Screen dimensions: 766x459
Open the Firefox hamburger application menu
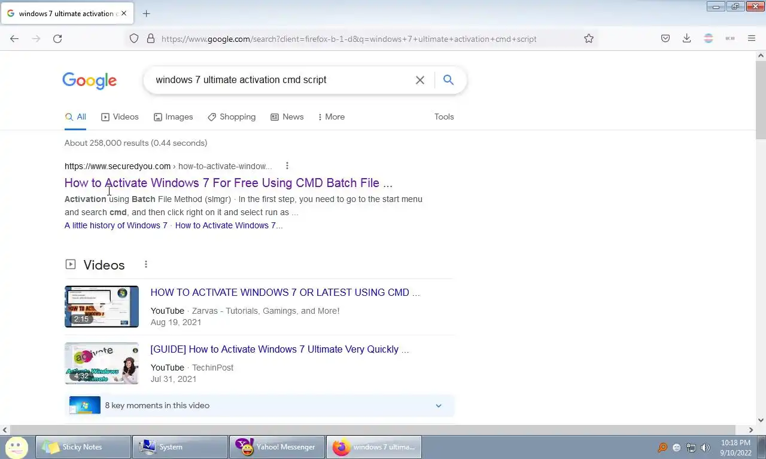(752, 38)
